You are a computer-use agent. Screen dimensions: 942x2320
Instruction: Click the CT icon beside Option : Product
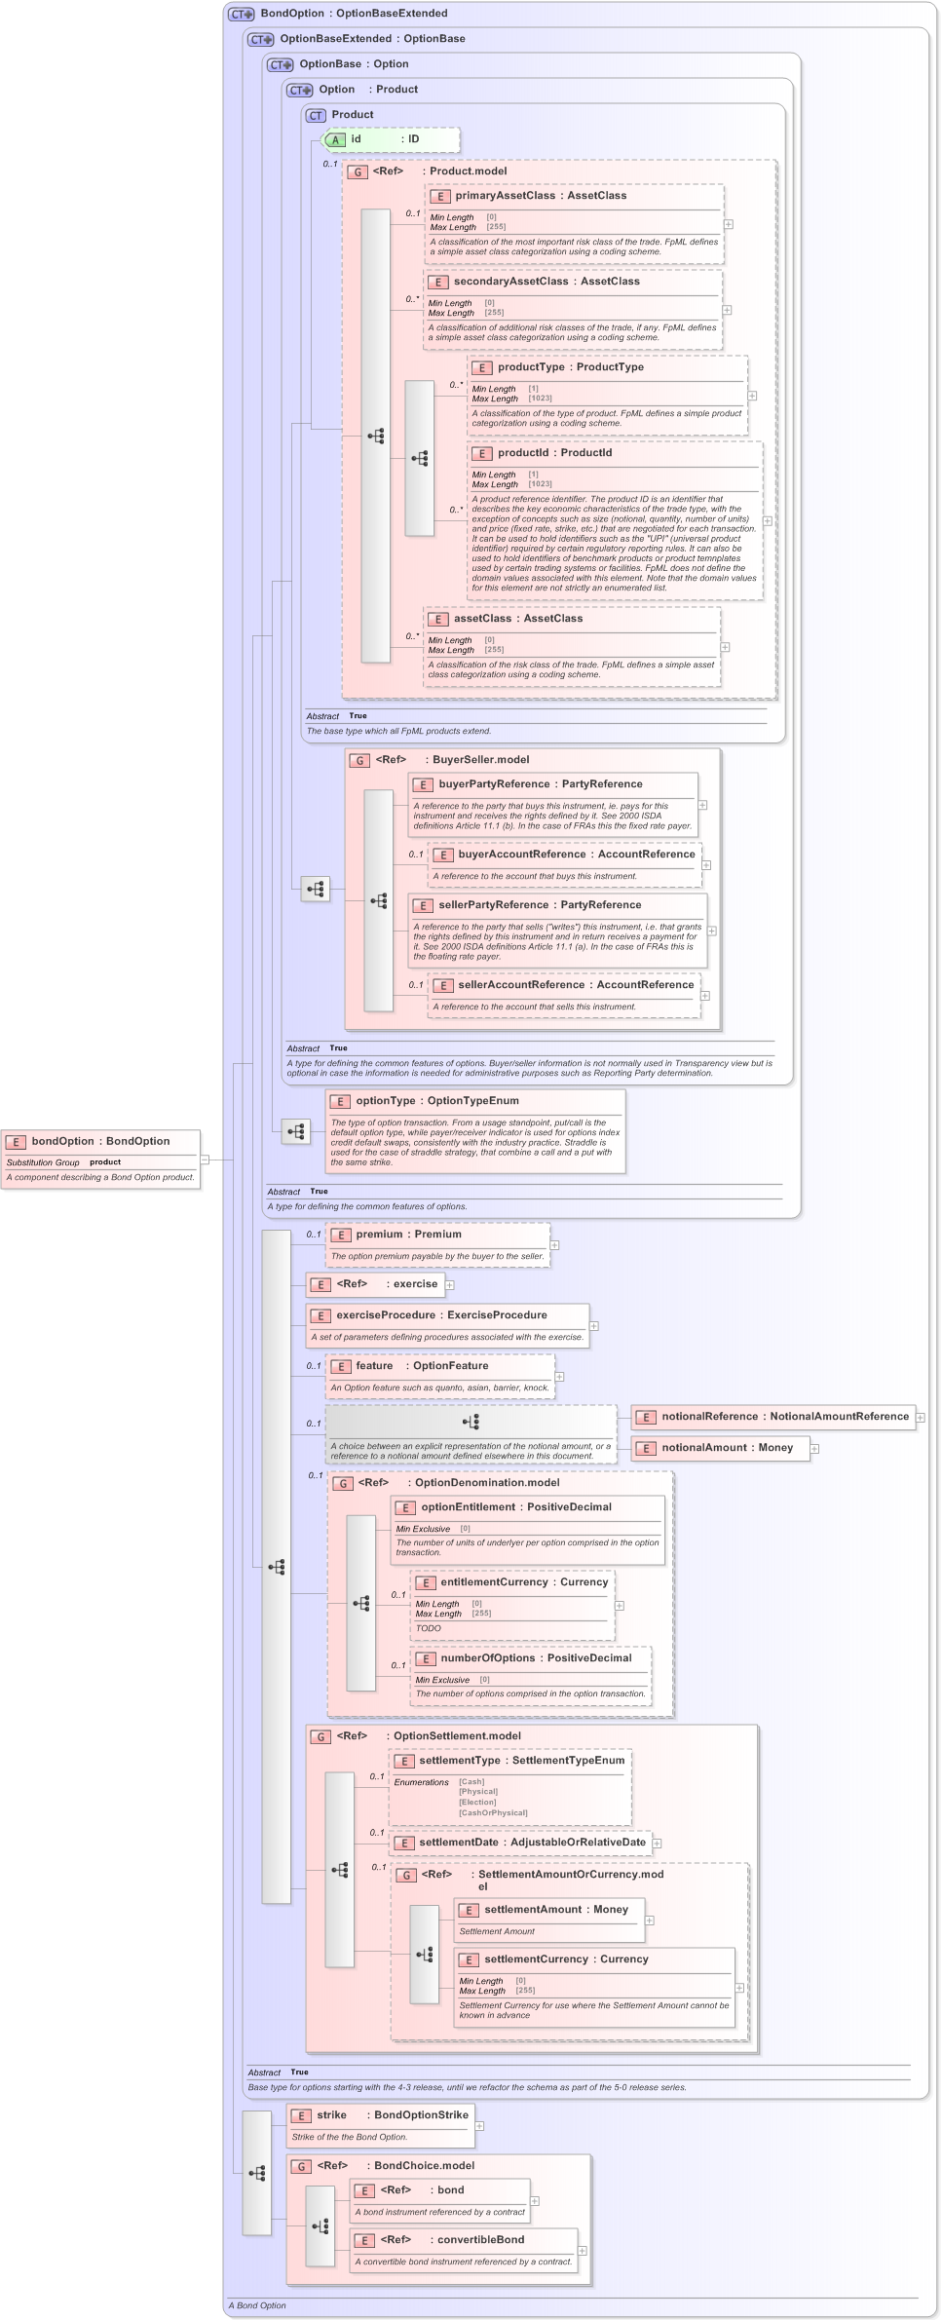[299, 91]
